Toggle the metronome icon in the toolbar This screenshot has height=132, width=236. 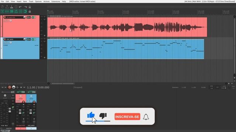tap(29, 7)
